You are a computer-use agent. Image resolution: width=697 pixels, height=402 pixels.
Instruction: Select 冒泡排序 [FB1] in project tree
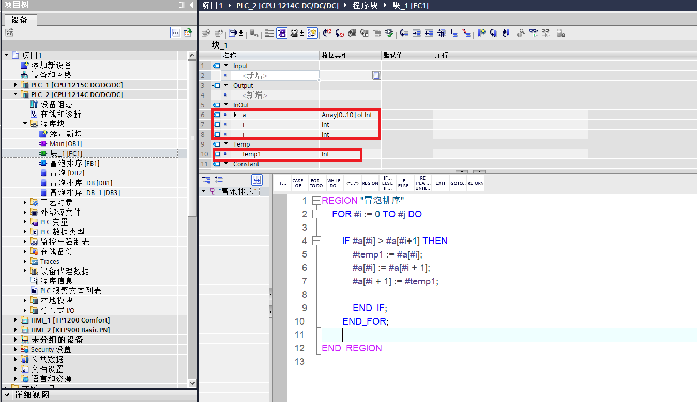74,163
